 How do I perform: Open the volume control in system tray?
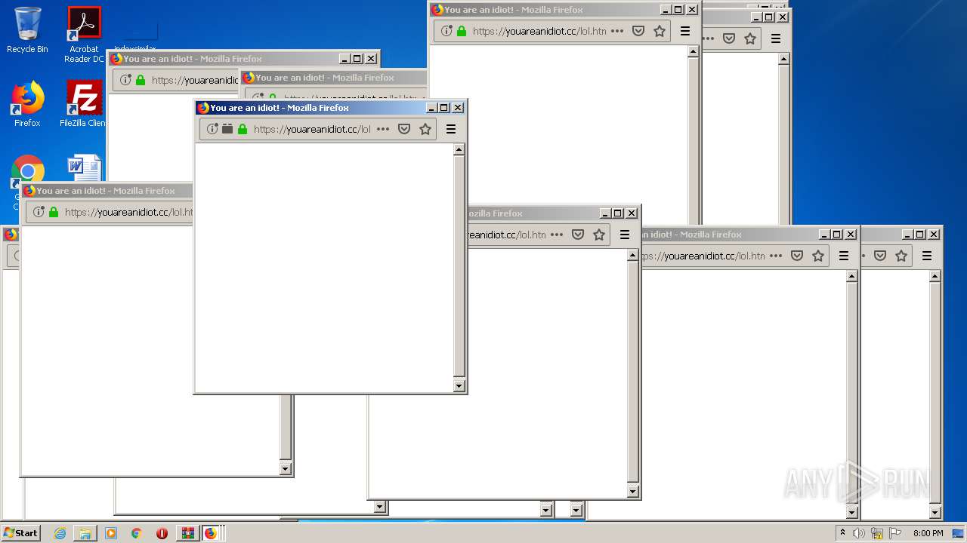[x=859, y=533]
